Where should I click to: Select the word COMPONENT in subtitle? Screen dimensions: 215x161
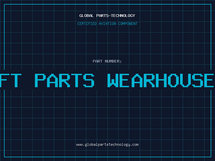128,24
